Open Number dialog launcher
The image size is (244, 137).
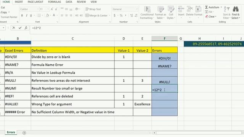click(x=137, y=22)
